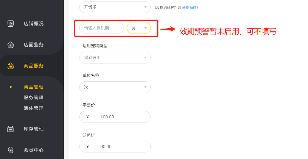Expand the 月 shelf-life unit dropdown

pyautogui.click(x=139, y=28)
